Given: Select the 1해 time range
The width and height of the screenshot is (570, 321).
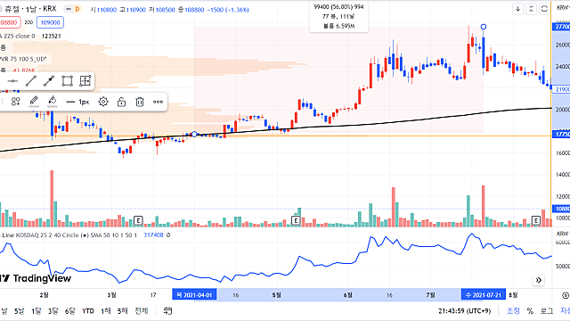Looking at the screenshot, I should (x=106, y=311).
